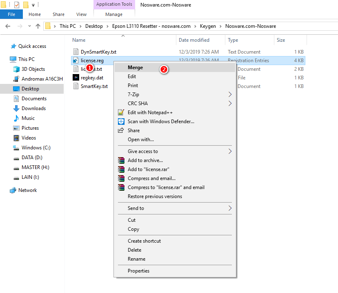Switch to the Home ribbon tab
The height and width of the screenshot is (293, 338).
pos(34,14)
